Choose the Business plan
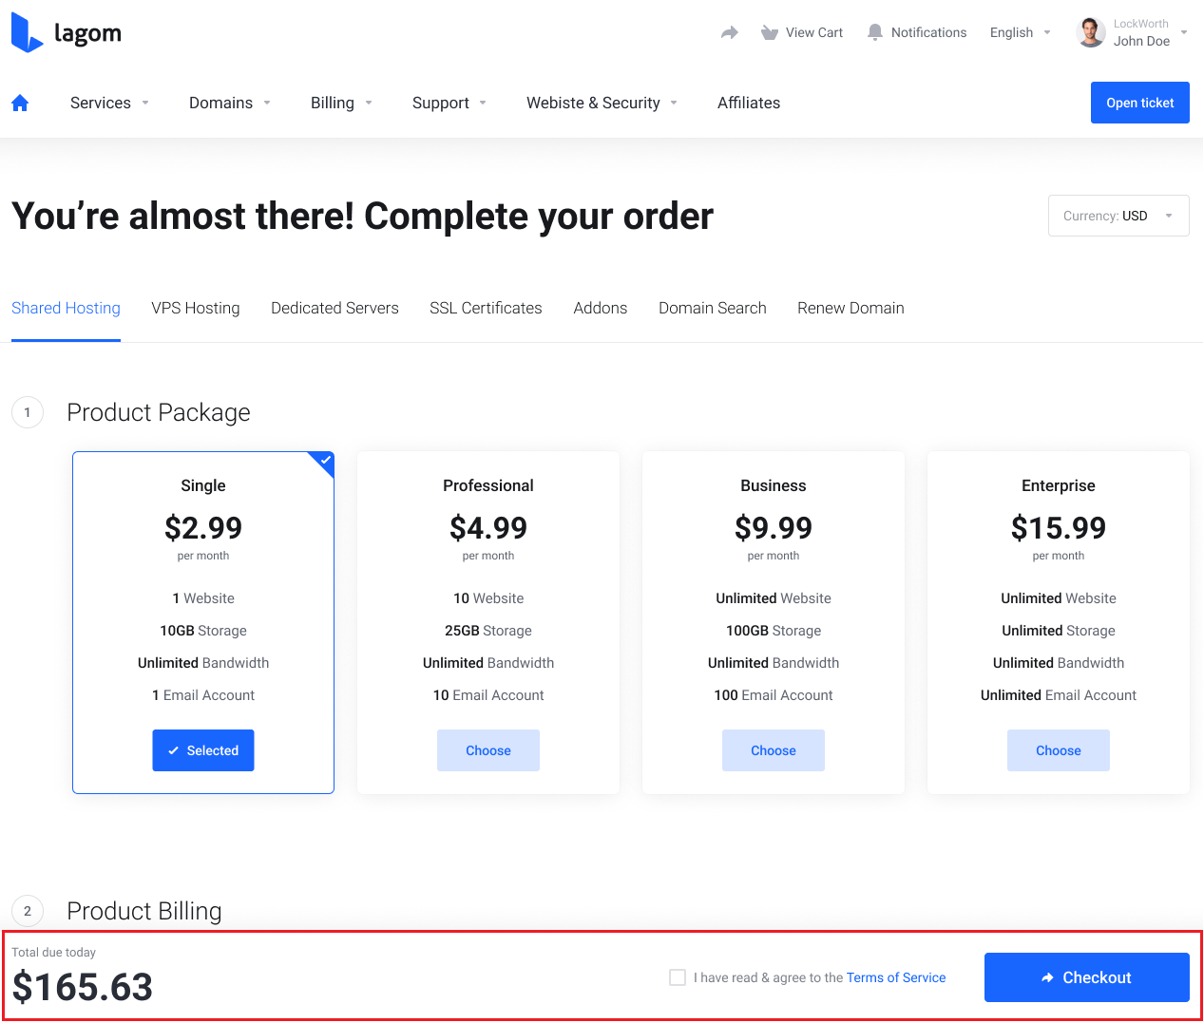1204x1023 pixels. tap(774, 750)
